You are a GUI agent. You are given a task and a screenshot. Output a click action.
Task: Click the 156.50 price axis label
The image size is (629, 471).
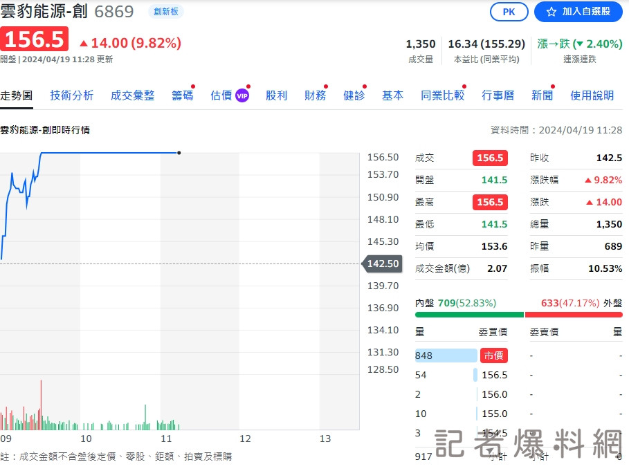[383, 157]
